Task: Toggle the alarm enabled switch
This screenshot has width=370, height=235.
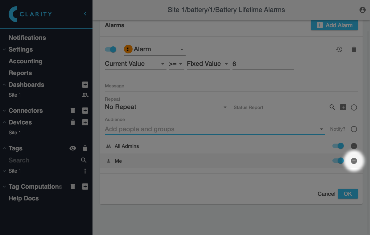Action: pos(111,49)
